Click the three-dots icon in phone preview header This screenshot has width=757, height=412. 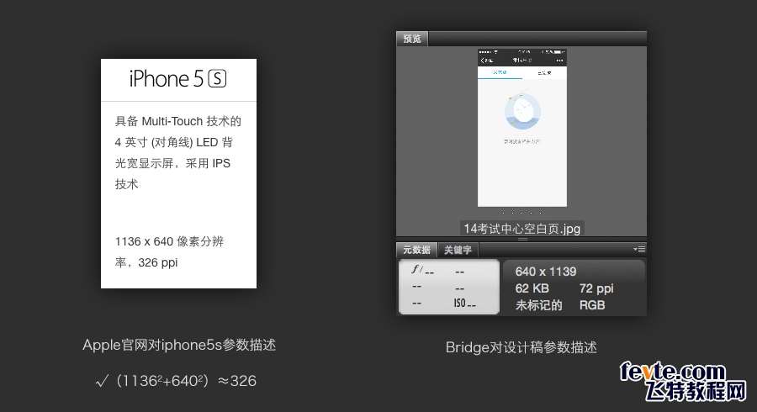559,61
